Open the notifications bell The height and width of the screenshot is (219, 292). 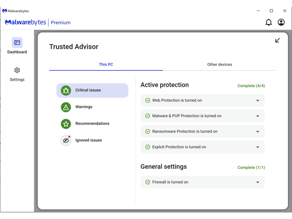269,22
